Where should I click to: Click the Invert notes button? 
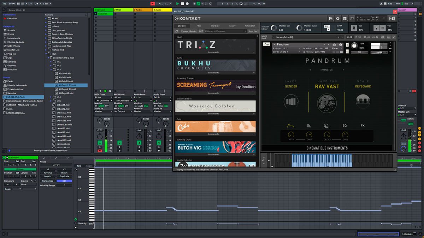[64, 173]
